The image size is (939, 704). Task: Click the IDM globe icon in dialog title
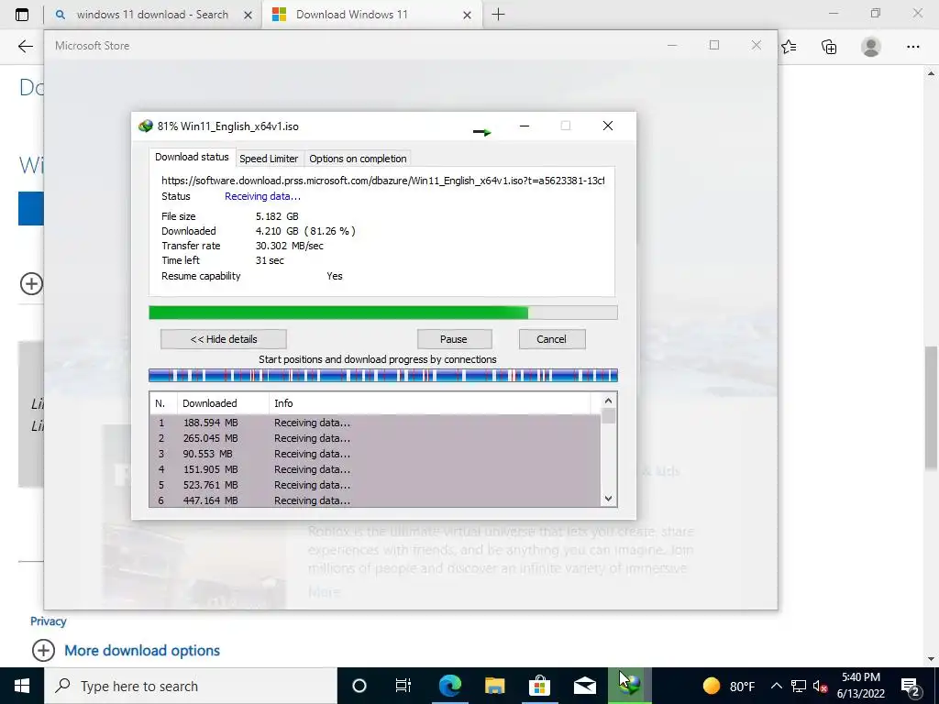(x=146, y=126)
